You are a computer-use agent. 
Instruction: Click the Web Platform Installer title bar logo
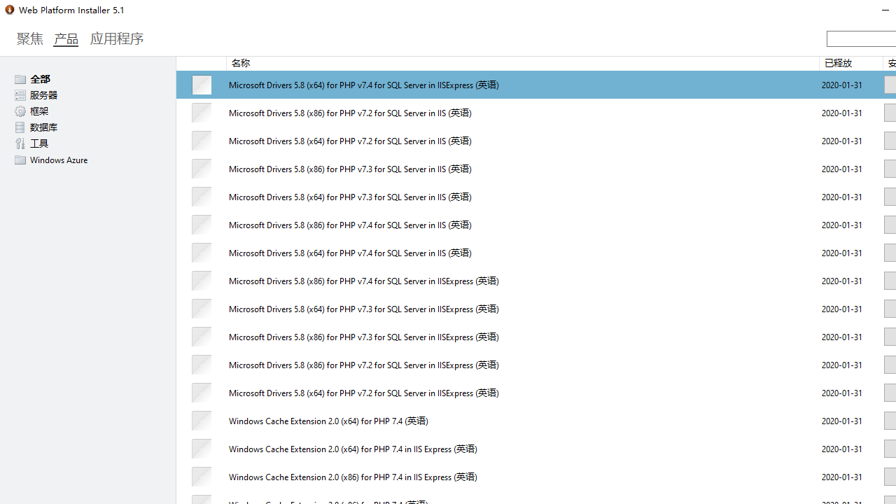point(9,9)
